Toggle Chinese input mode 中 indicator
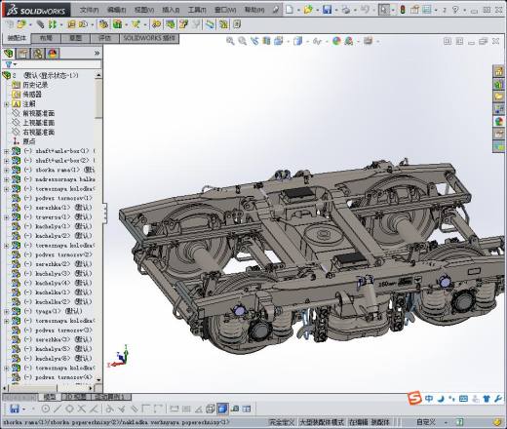 click(429, 399)
